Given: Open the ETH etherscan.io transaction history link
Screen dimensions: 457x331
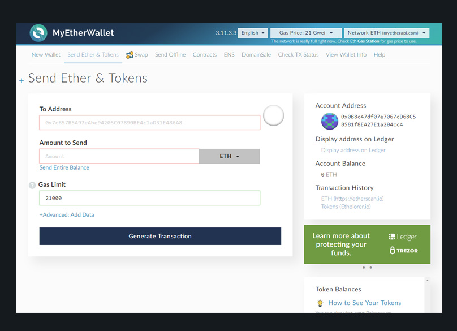Looking at the screenshot, I should point(352,199).
